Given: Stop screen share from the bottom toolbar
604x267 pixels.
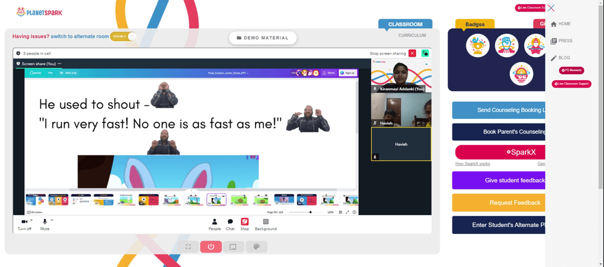Looking at the screenshot, I should point(245,224).
